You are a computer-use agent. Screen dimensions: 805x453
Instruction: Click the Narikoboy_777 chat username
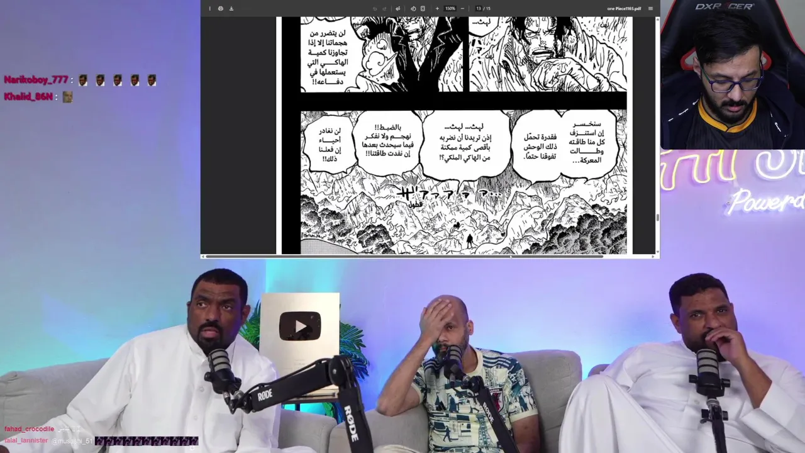[x=36, y=80]
